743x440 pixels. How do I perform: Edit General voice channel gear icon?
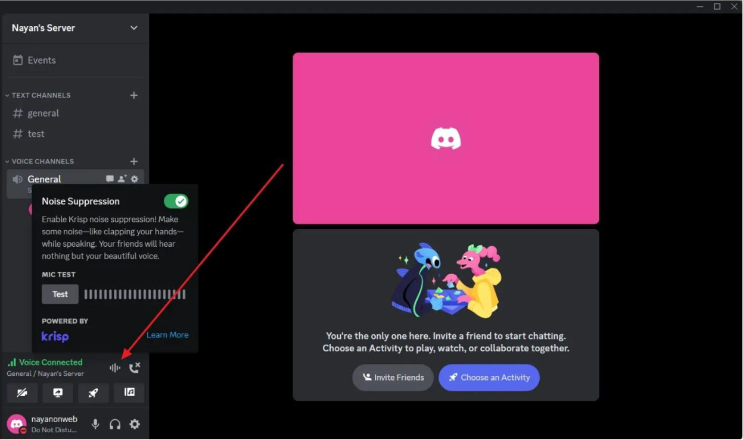pos(135,179)
